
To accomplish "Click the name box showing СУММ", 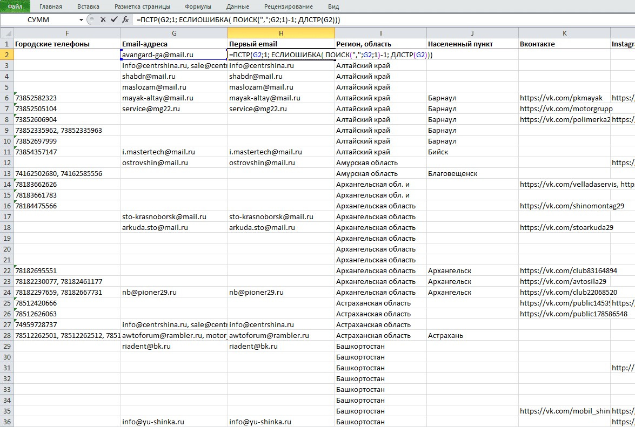I will 39,20.
